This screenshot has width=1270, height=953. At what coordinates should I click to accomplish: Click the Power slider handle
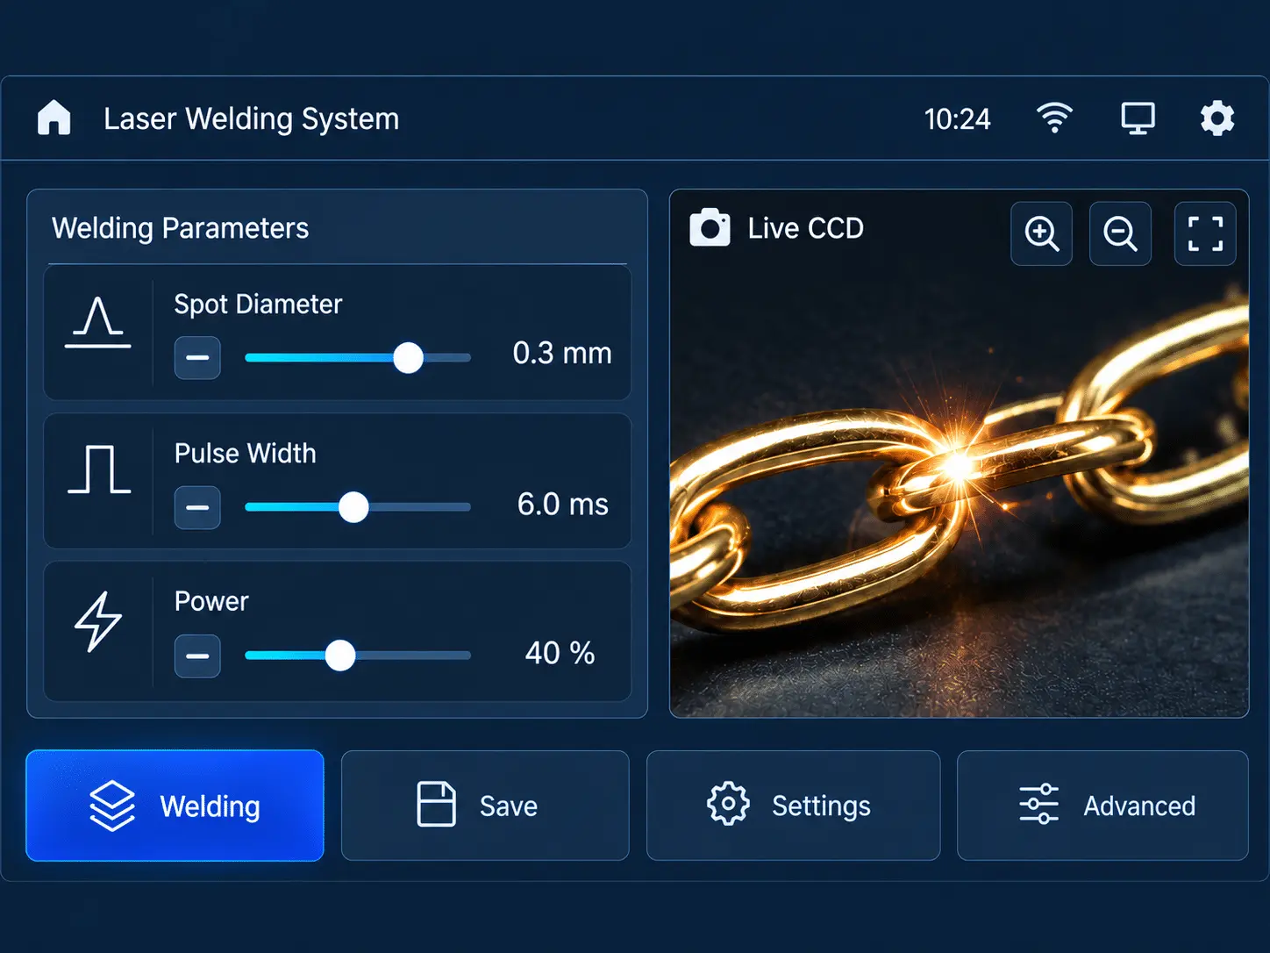[x=340, y=656]
